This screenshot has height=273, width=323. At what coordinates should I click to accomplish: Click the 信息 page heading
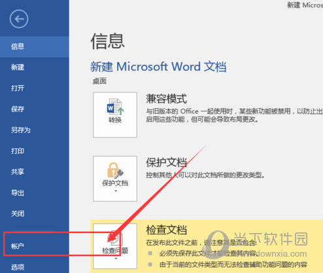click(108, 41)
